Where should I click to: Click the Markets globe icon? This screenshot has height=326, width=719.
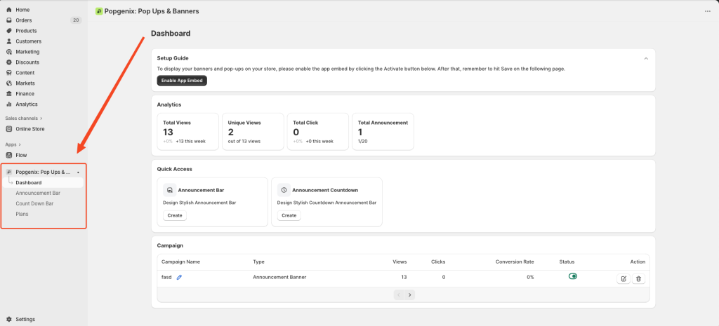coord(9,83)
